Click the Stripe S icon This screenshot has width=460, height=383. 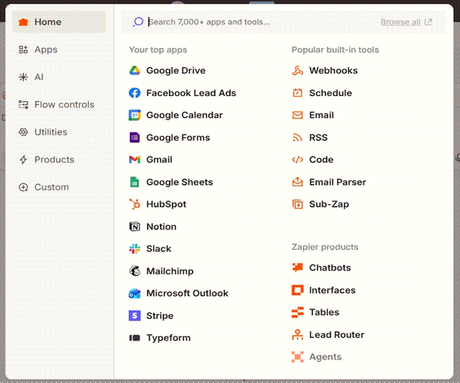(x=135, y=316)
